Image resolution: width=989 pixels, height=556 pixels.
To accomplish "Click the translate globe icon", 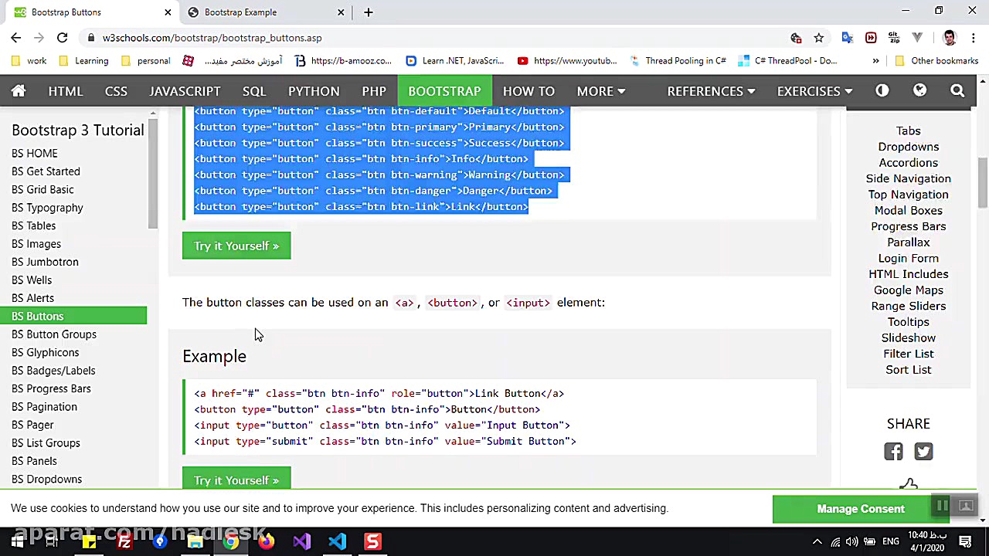I will click(x=919, y=91).
